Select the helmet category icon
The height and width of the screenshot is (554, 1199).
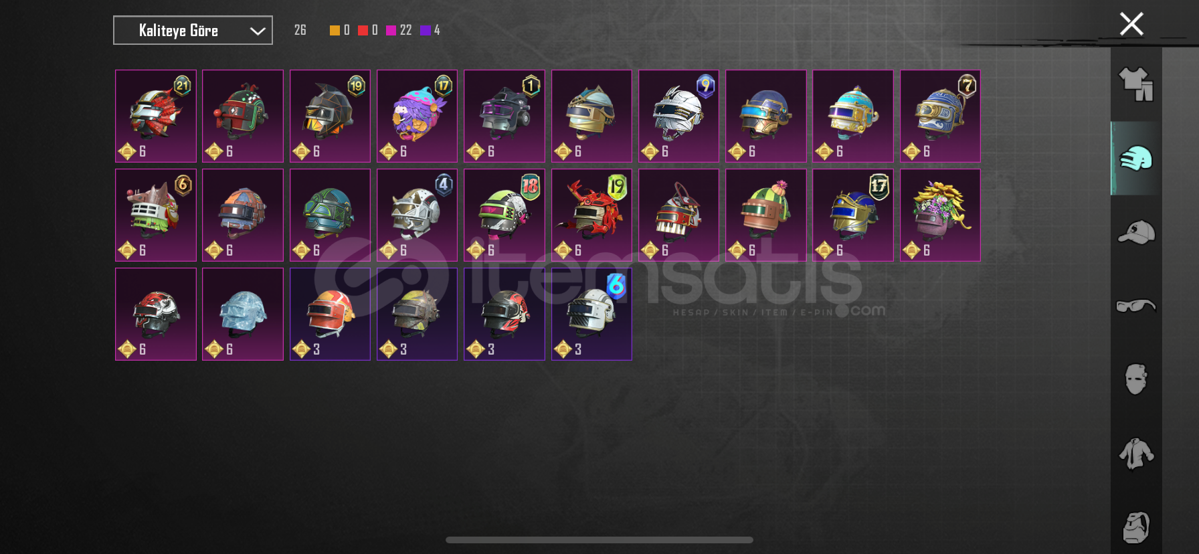coord(1136,159)
